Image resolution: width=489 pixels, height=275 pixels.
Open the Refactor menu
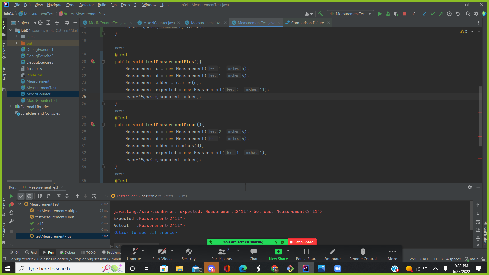[87, 5]
